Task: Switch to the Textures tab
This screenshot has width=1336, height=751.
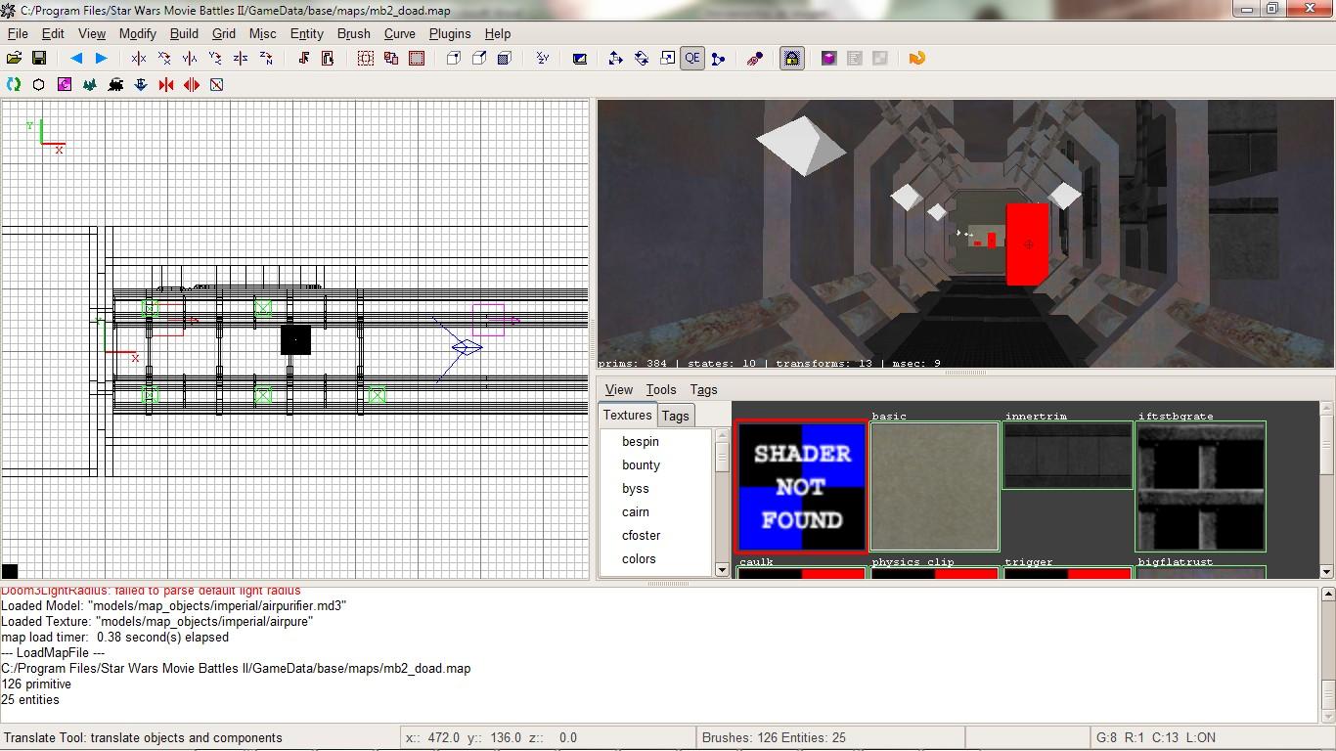Action: 627,415
